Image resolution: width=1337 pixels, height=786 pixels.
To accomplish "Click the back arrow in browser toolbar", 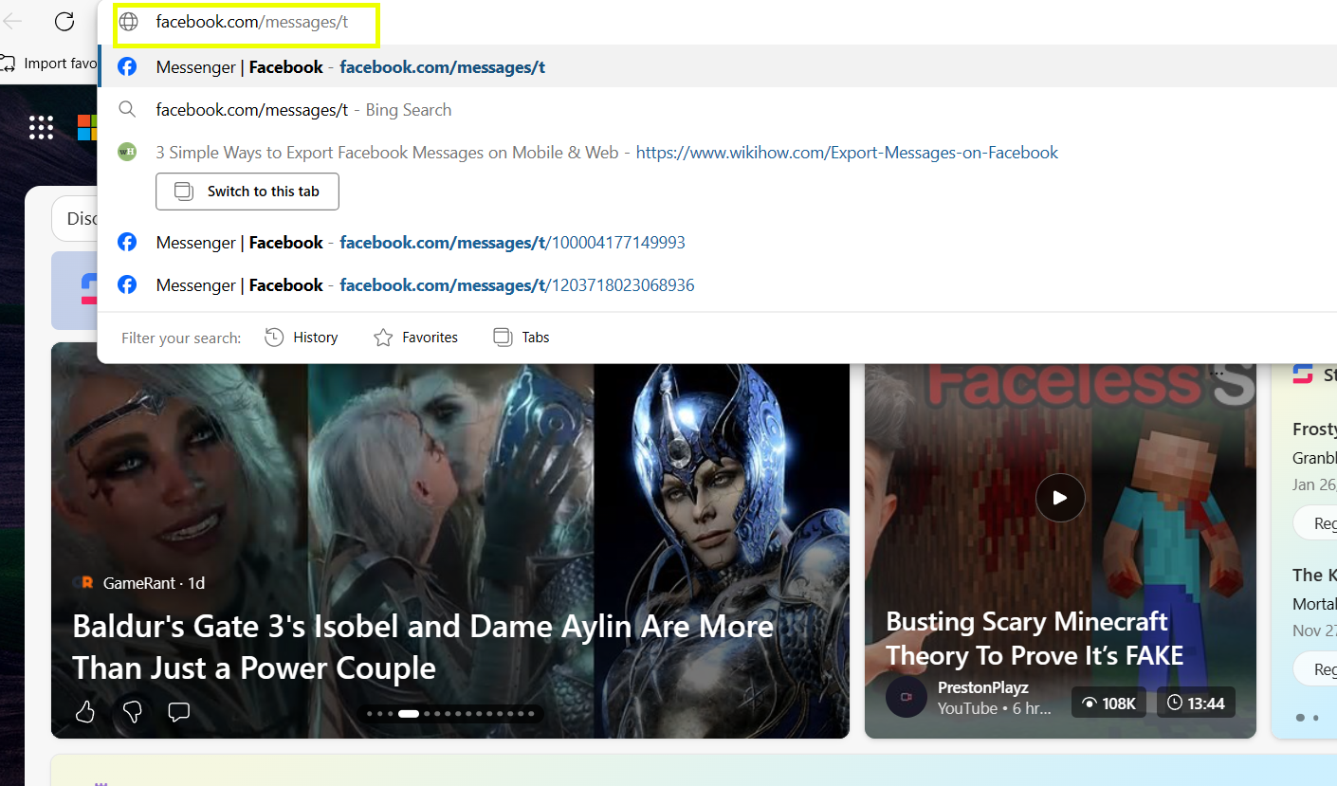I will point(12,21).
